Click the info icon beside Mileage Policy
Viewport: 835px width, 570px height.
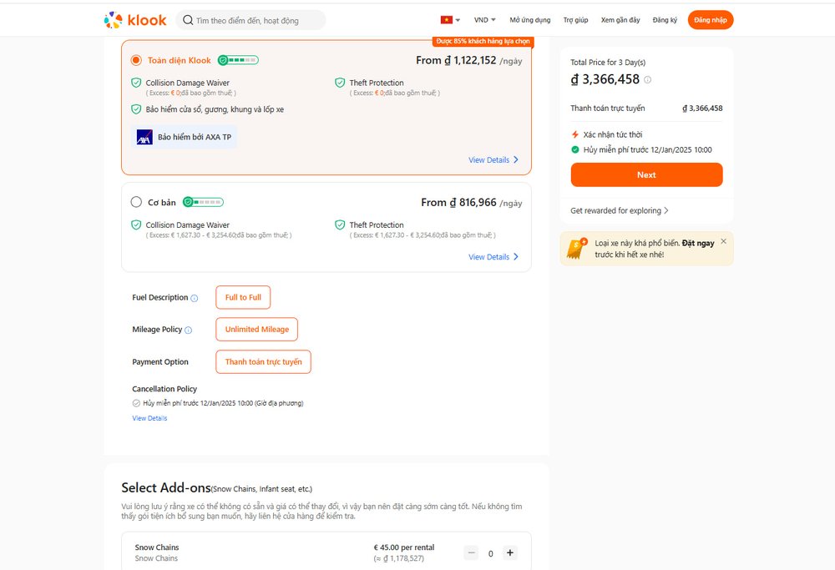coord(190,329)
